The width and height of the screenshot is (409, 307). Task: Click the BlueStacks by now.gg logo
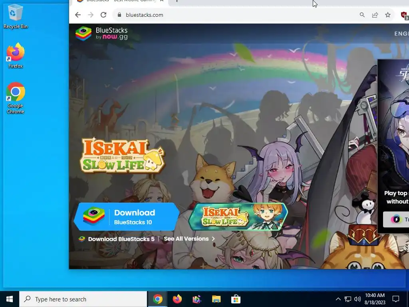click(x=102, y=34)
